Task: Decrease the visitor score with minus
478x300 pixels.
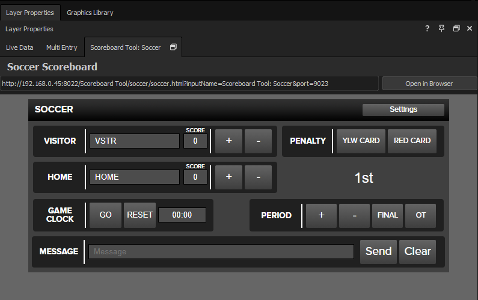Action: pyautogui.click(x=259, y=141)
